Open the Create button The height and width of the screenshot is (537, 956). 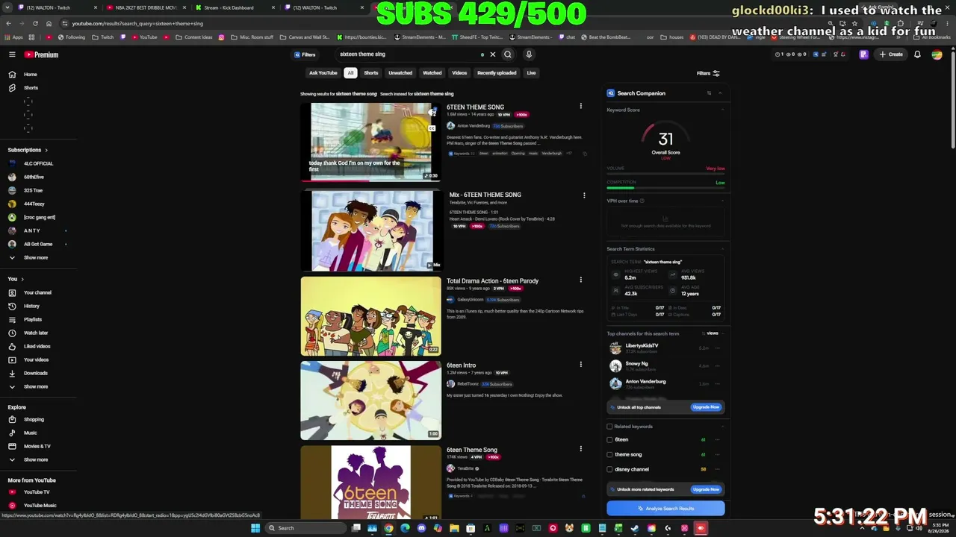[891, 54]
